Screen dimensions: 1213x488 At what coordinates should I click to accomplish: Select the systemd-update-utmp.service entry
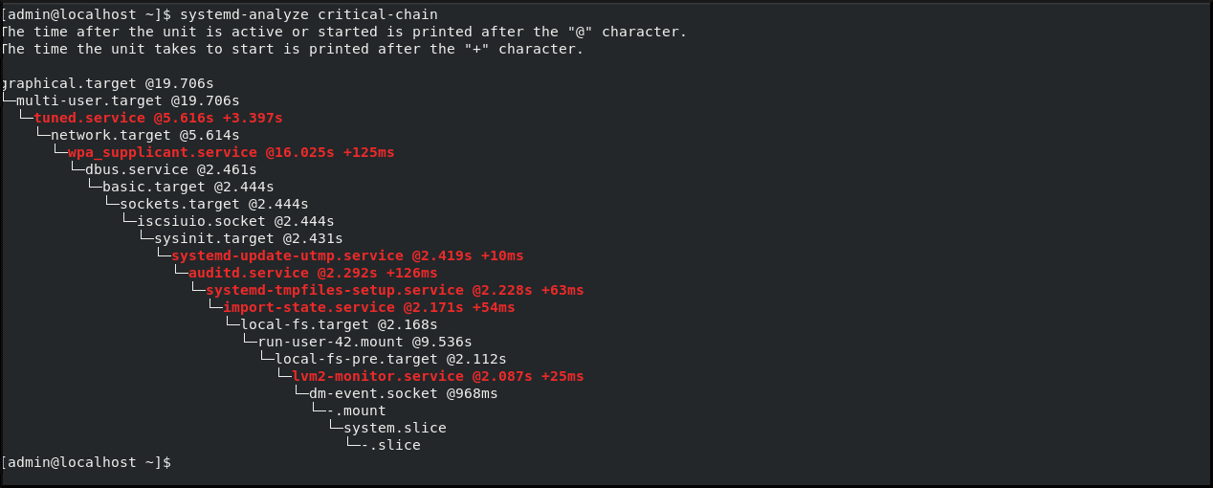(347, 255)
